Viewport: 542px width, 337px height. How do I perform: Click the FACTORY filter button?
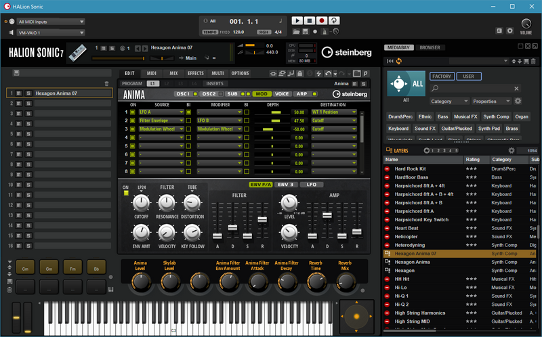pos(442,76)
